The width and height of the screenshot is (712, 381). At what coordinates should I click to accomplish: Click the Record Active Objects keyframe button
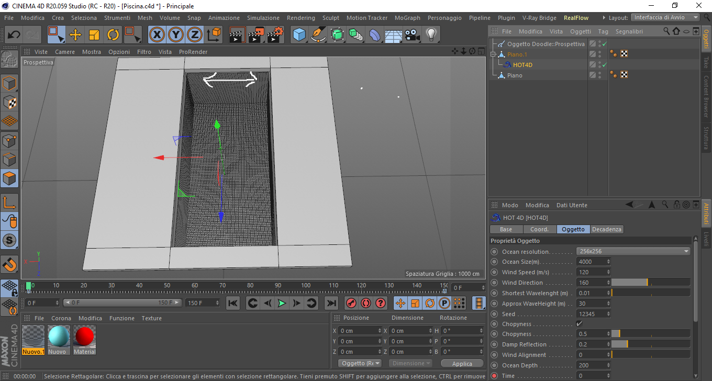tap(351, 303)
